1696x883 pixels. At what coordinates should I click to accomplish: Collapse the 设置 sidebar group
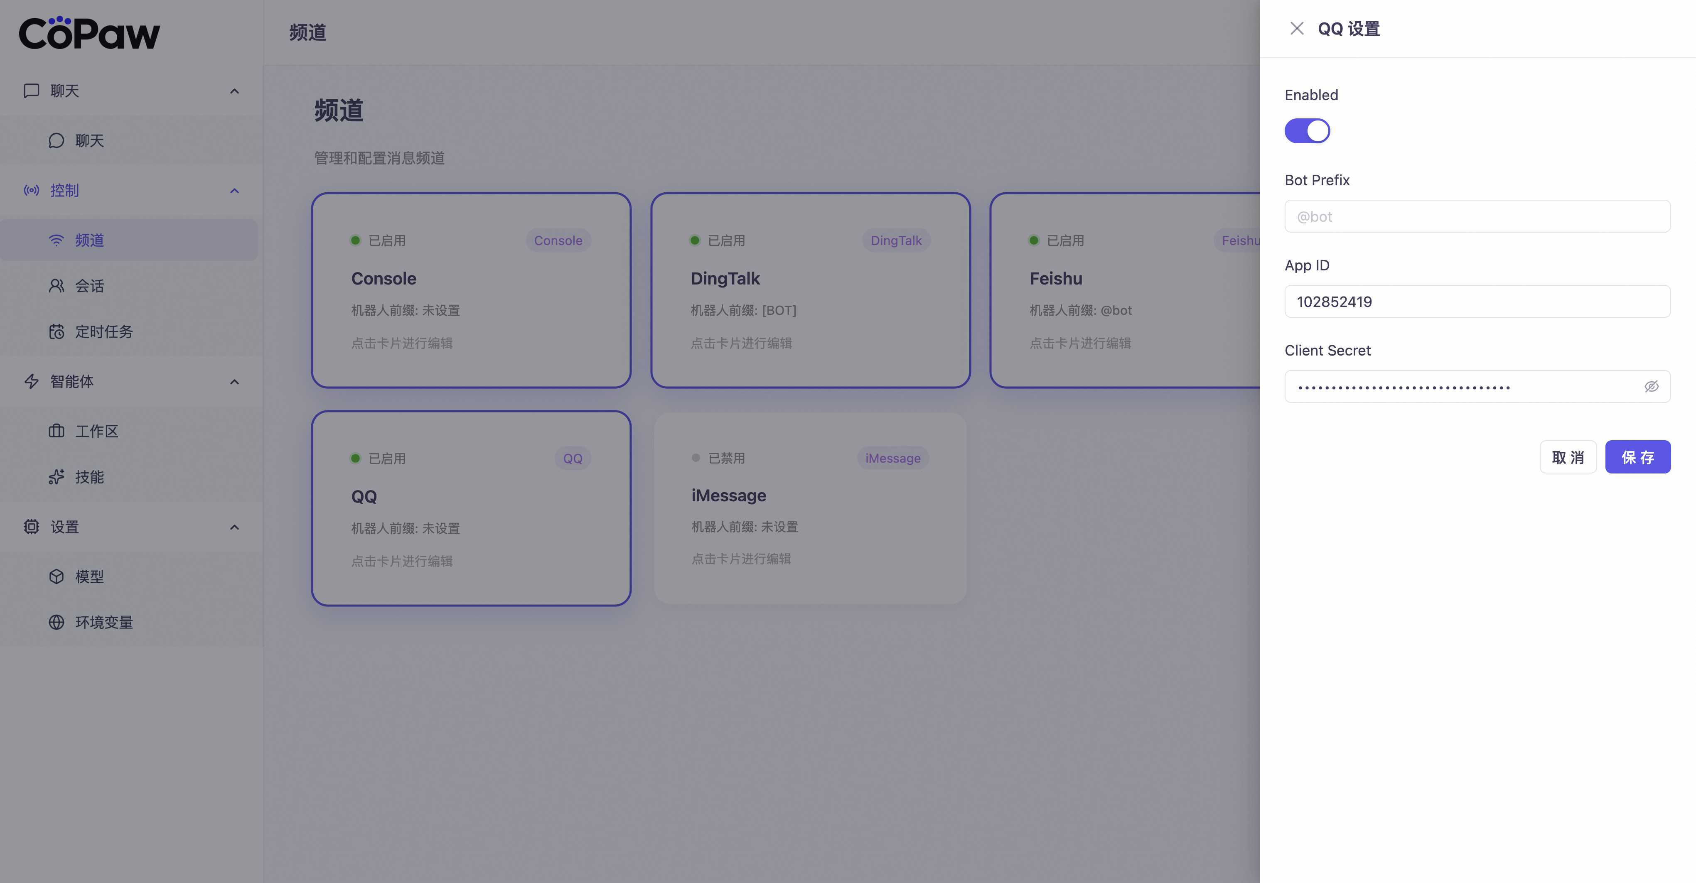[234, 528]
